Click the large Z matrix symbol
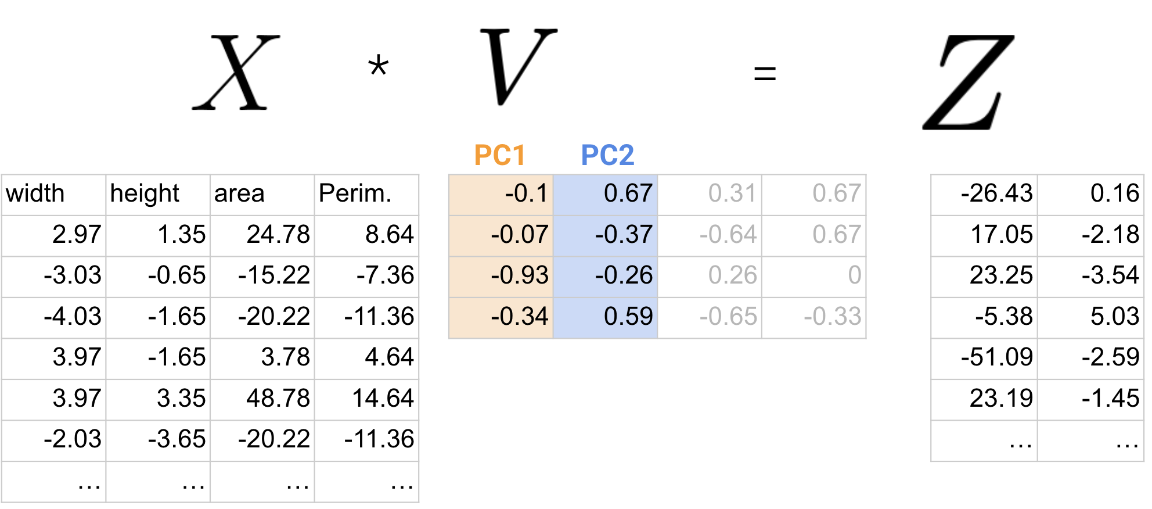 coord(969,82)
